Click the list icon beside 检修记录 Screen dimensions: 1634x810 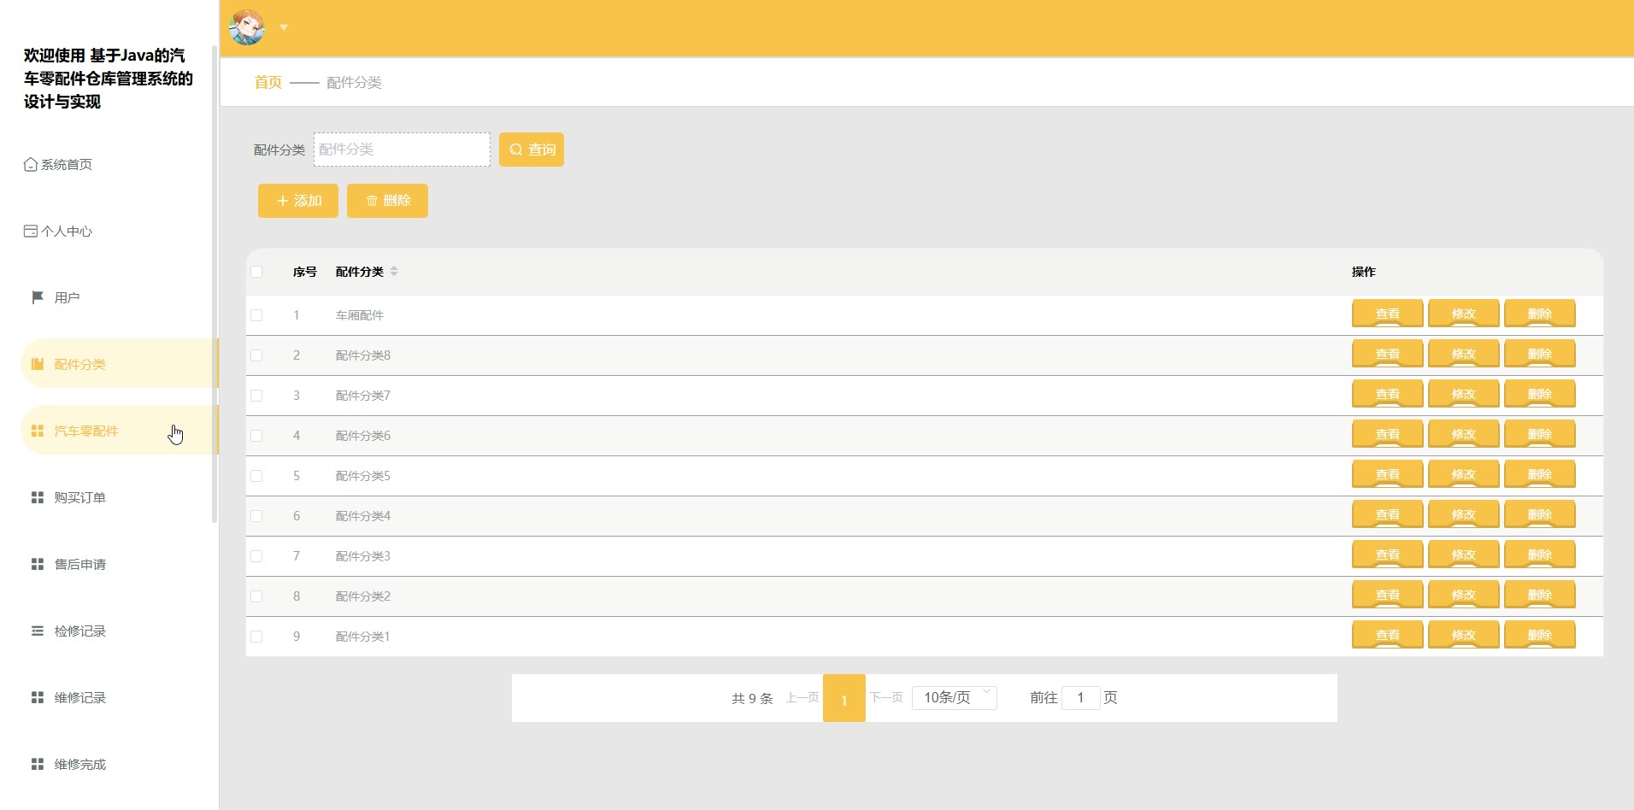[x=38, y=631]
